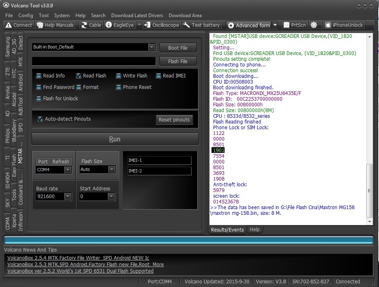Click the Flash File button
Image resolution: width=379 pixels, height=287 pixels.
click(178, 62)
